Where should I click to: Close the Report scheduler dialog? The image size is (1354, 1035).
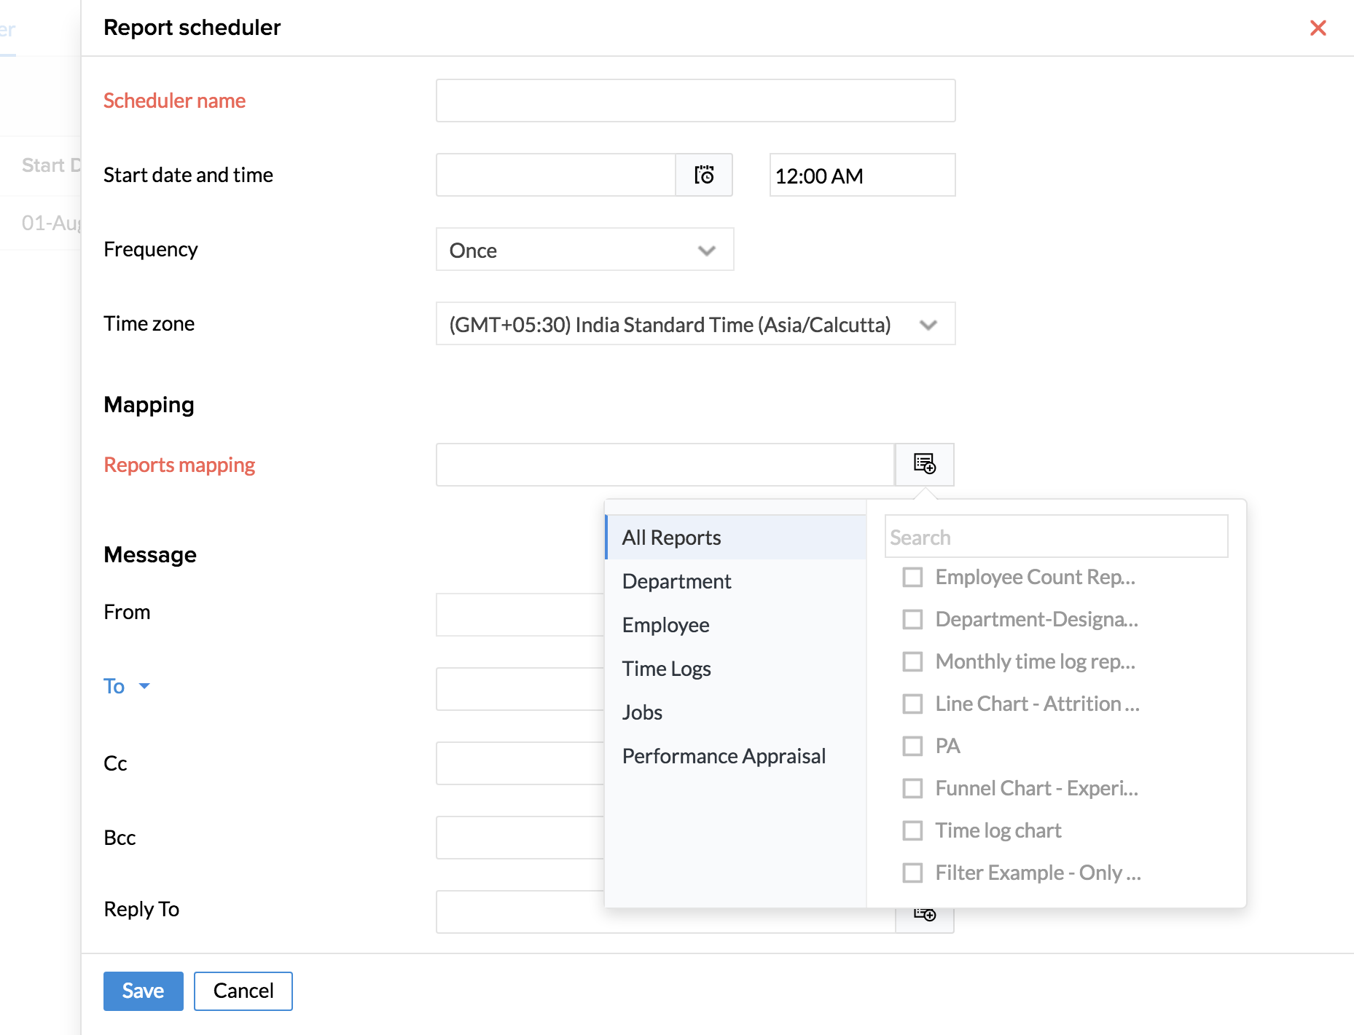1318,28
